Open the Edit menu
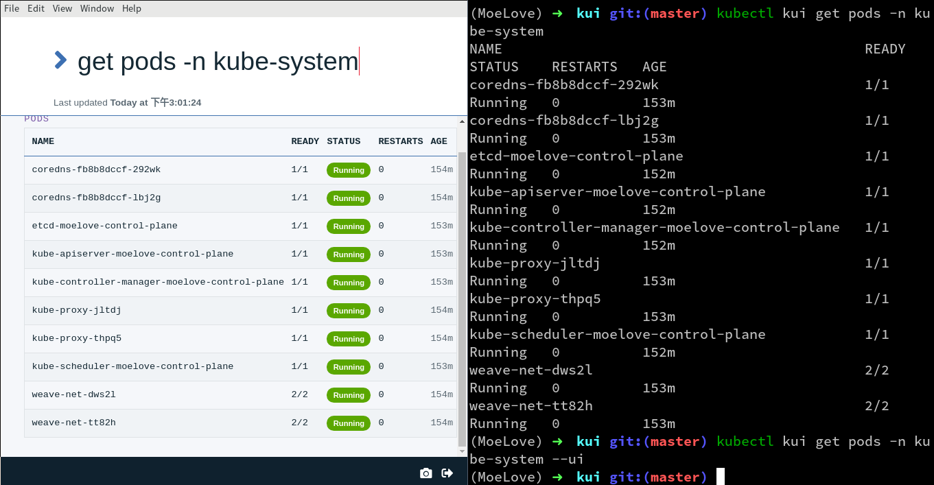The height and width of the screenshot is (485, 934). [x=36, y=8]
